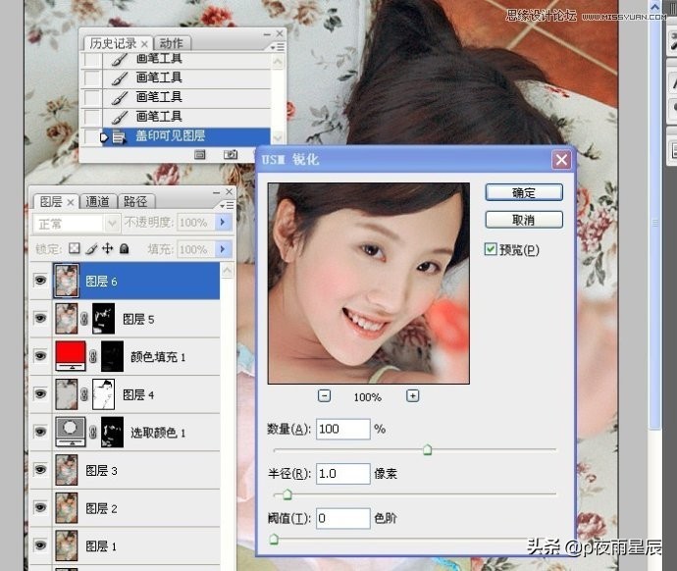Close the USM sharpen dialog
Image resolution: width=677 pixels, height=571 pixels.
pos(561,160)
